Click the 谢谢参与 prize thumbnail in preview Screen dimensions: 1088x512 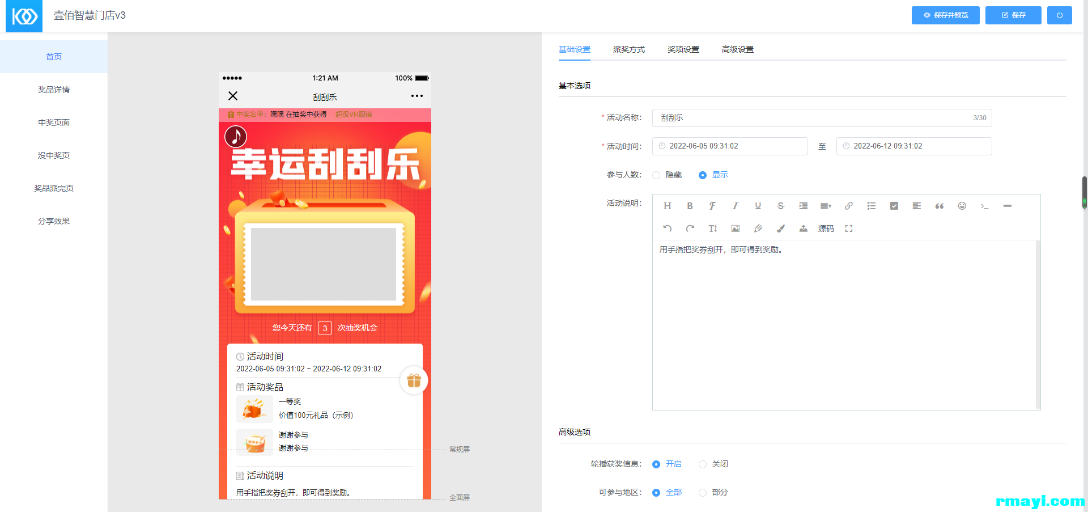coord(254,442)
